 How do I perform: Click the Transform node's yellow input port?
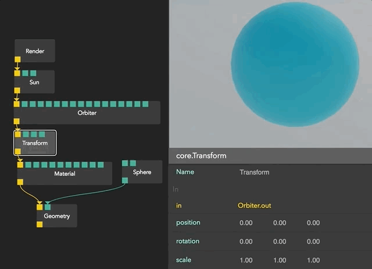click(x=18, y=134)
